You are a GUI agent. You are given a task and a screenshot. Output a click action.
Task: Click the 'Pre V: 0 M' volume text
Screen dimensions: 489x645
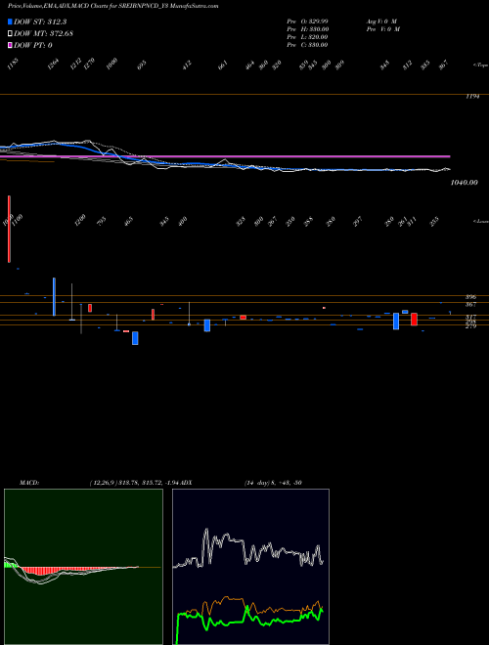(x=383, y=29)
